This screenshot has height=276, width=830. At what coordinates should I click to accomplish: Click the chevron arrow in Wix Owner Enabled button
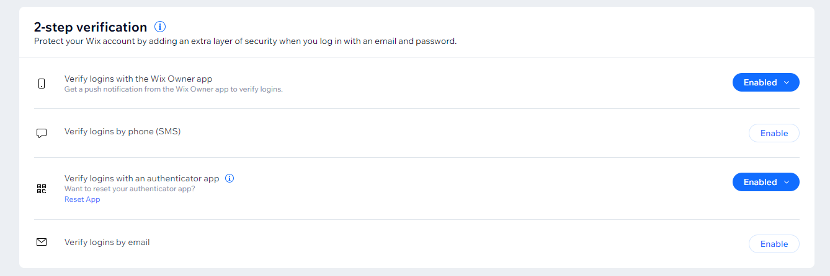point(787,82)
